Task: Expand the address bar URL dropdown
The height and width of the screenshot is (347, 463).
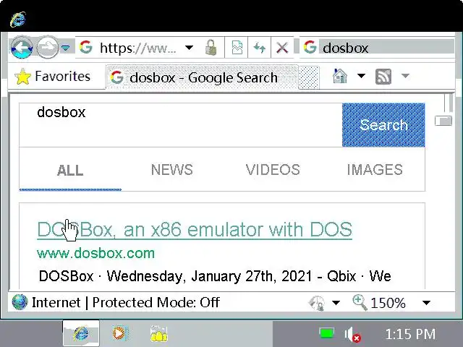Action: tap(189, 48)
